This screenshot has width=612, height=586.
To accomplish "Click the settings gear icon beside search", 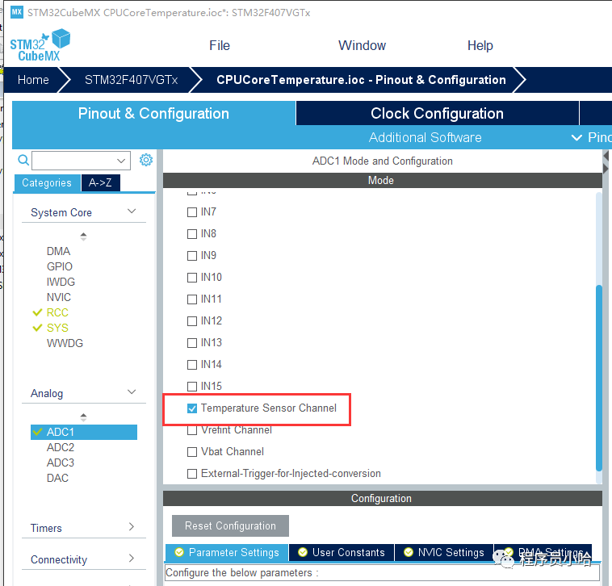I will point(146,160).
